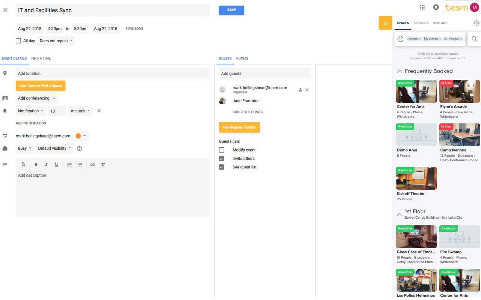Open Teem settings gear icon

click(476, 23)
